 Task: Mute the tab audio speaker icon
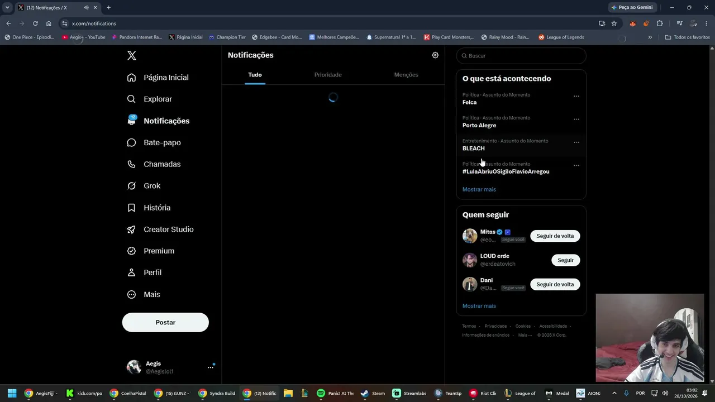pos(86,8)
